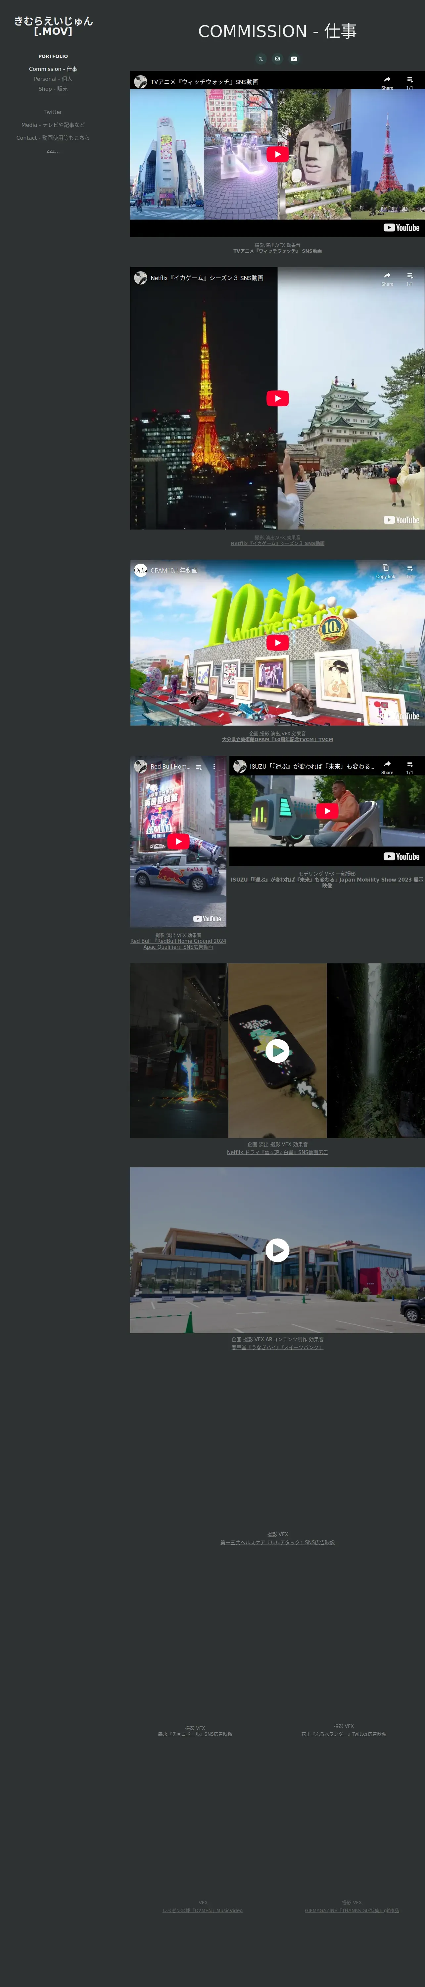
Task: Click the YouTube logo on ウィッチウォッチ video
Action: pos(401,228)
